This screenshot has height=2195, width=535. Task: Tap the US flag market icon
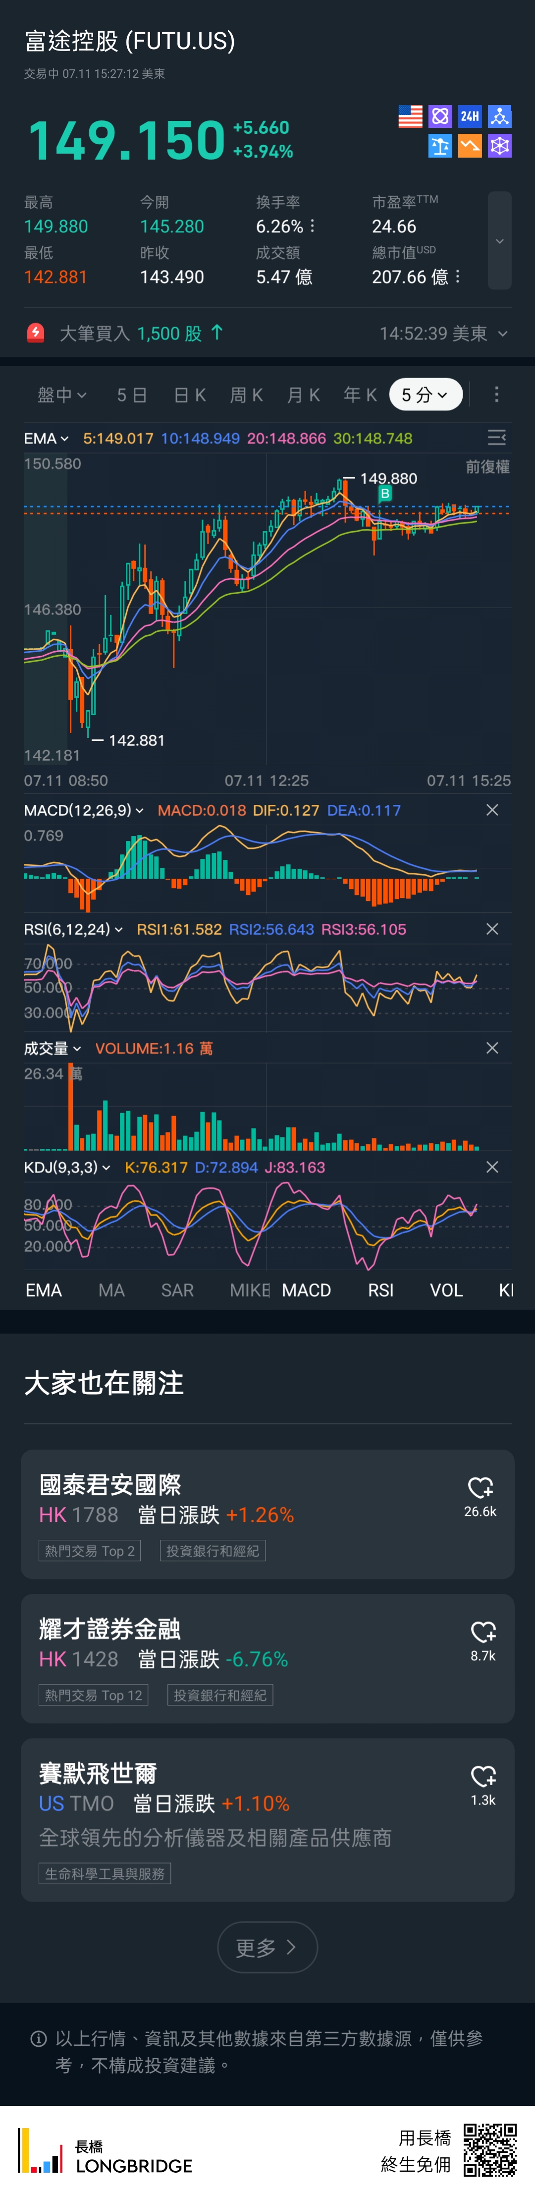(x=410, y=117)
